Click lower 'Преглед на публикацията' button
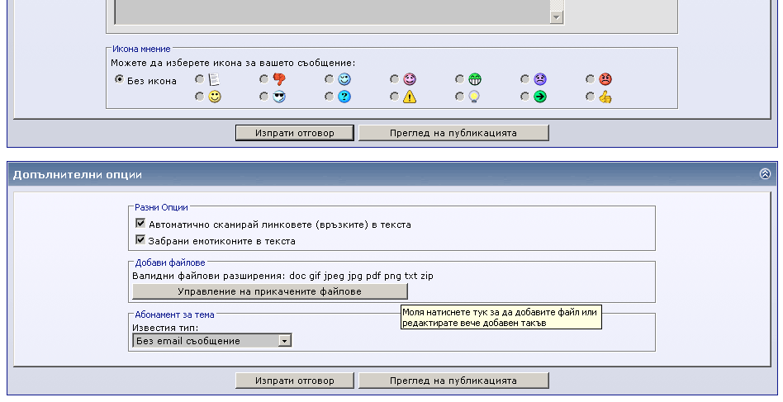This screenshot has width=783, height=402. 453,381
